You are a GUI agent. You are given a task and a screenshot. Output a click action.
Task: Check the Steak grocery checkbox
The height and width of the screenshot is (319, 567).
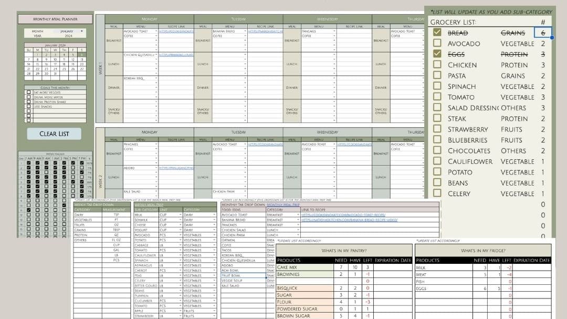[x=437, y=118]
